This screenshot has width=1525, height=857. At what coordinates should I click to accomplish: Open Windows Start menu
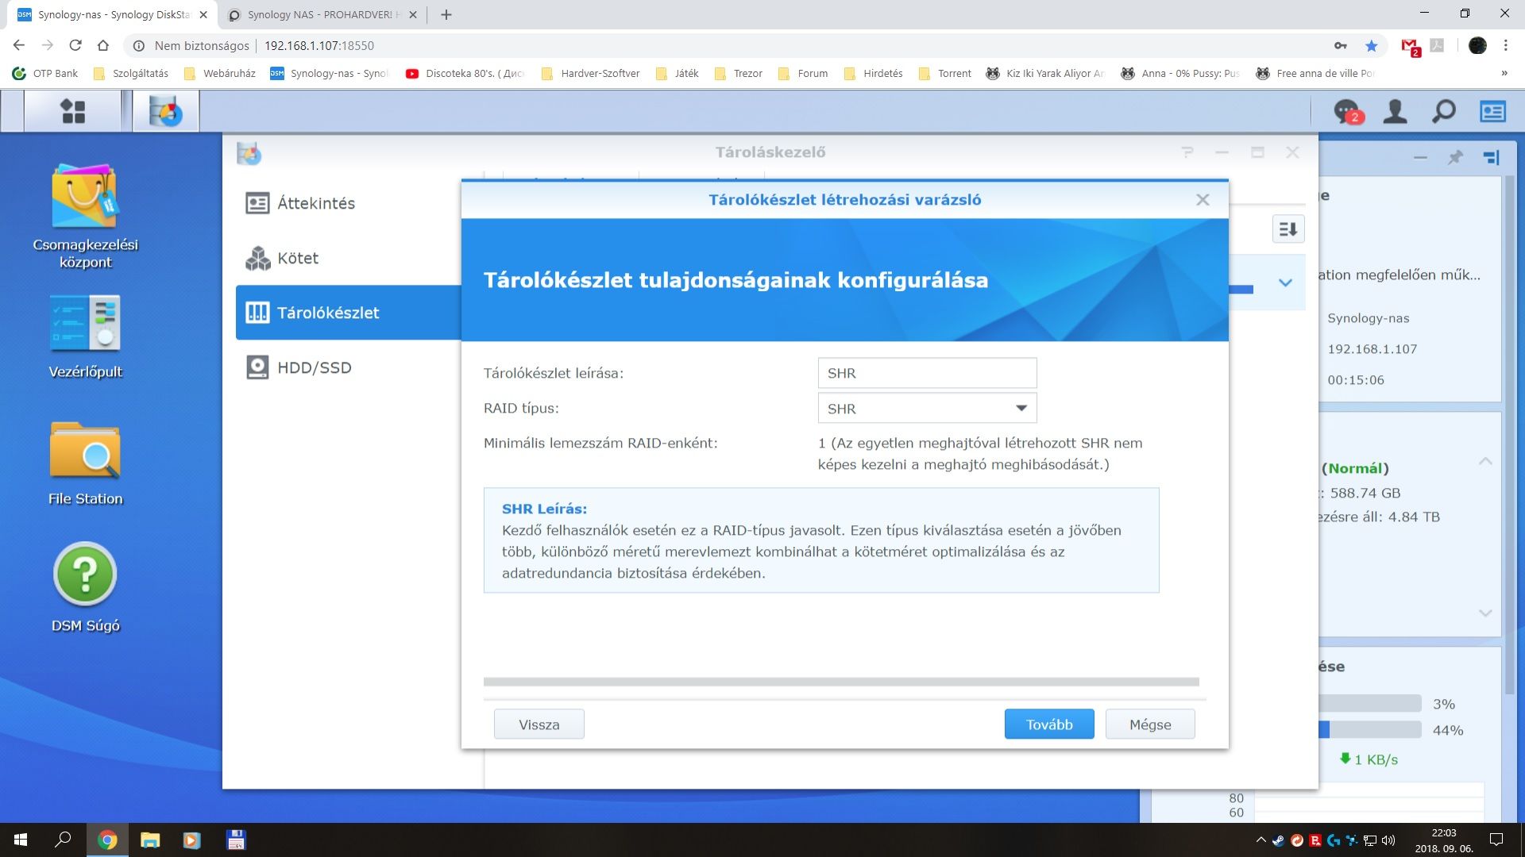pyautogui.click(x=21, y=840)
